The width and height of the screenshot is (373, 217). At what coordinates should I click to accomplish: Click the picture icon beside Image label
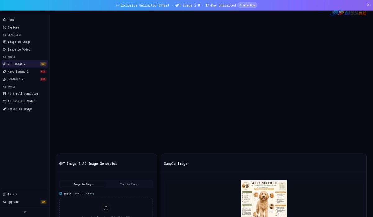61,193
